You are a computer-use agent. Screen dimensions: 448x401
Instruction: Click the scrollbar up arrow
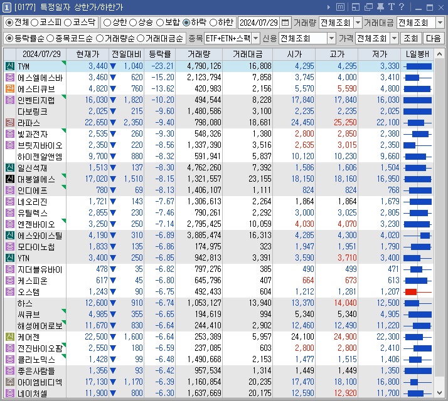pos(439,54)
